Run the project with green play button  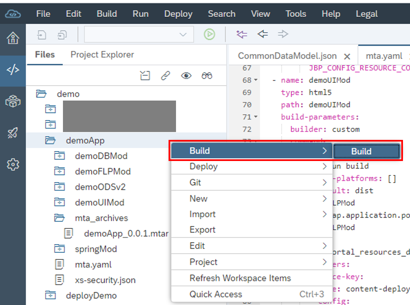tap(210, 34)
